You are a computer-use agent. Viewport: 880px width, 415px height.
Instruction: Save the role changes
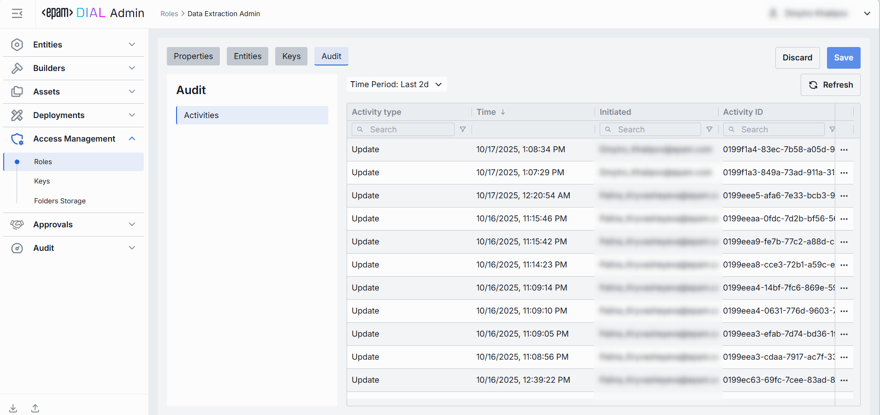(843, 58)
